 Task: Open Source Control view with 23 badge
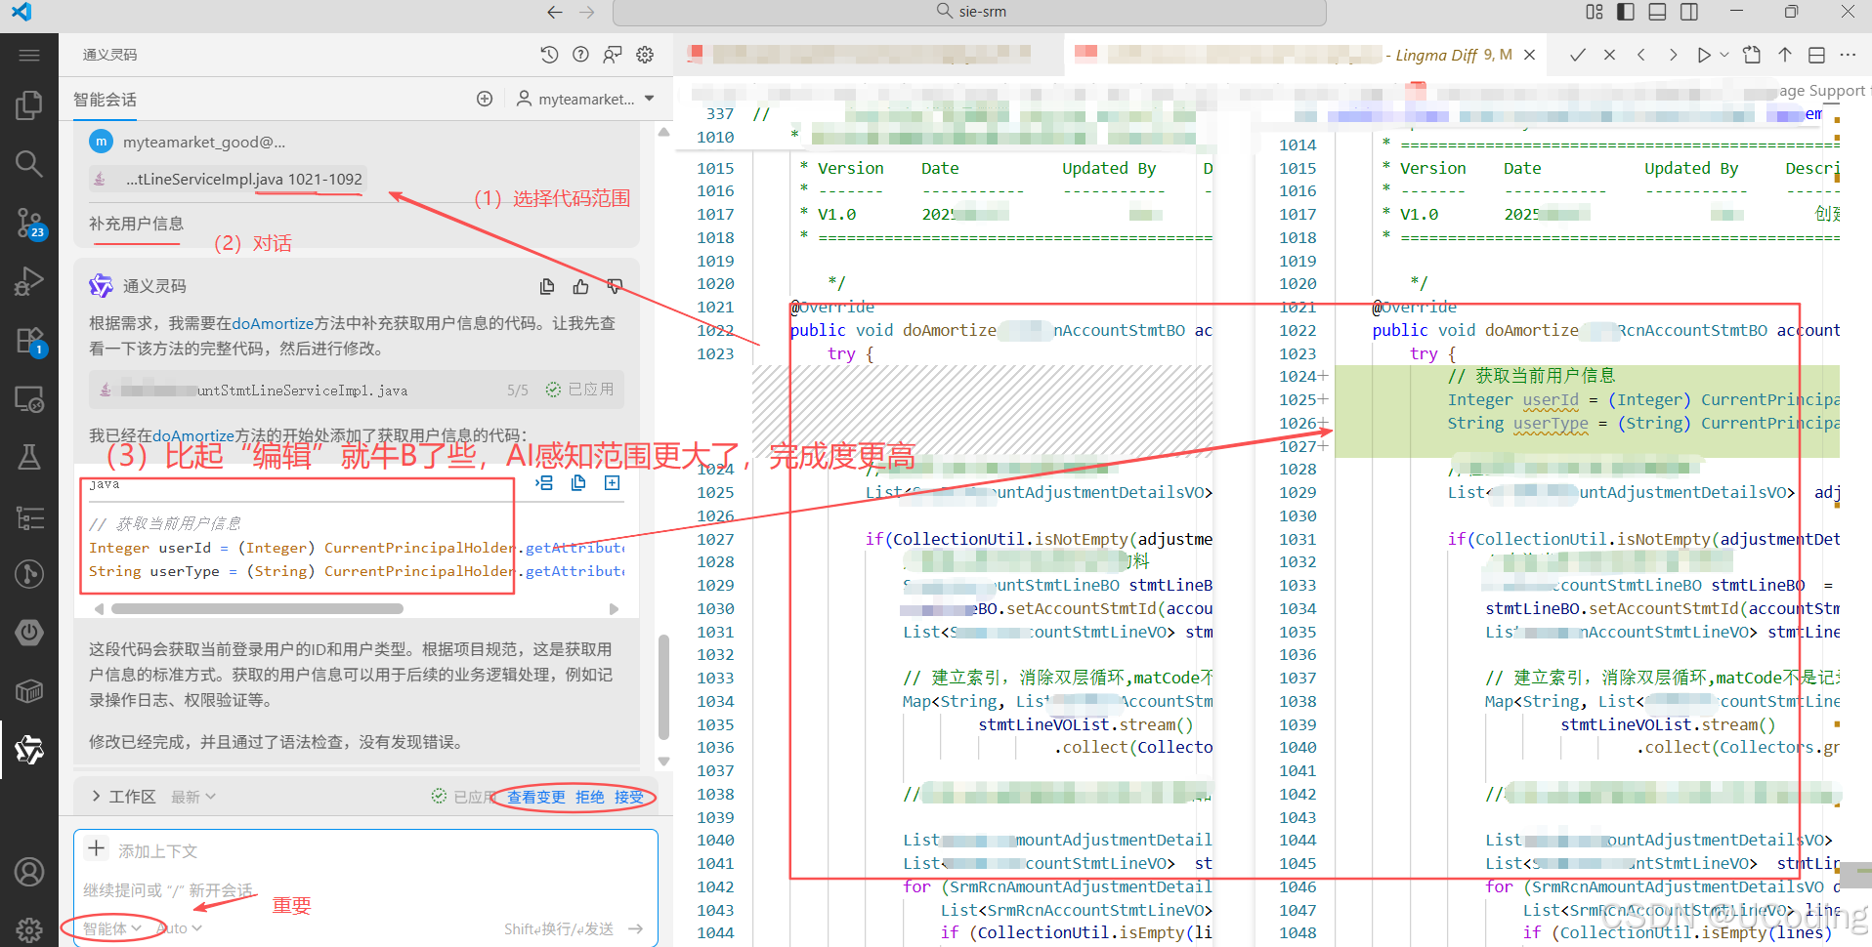(x=29, y=223)
